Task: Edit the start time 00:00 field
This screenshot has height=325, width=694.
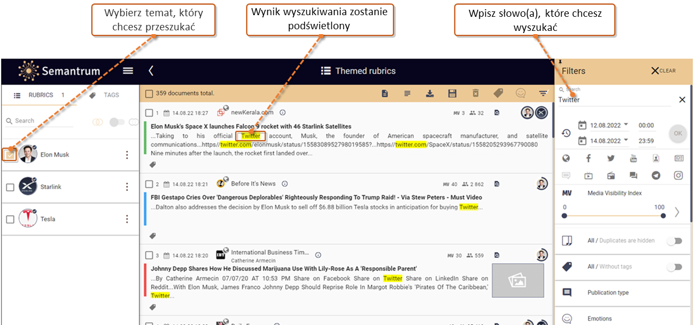Action: click(x=646, y=125)
